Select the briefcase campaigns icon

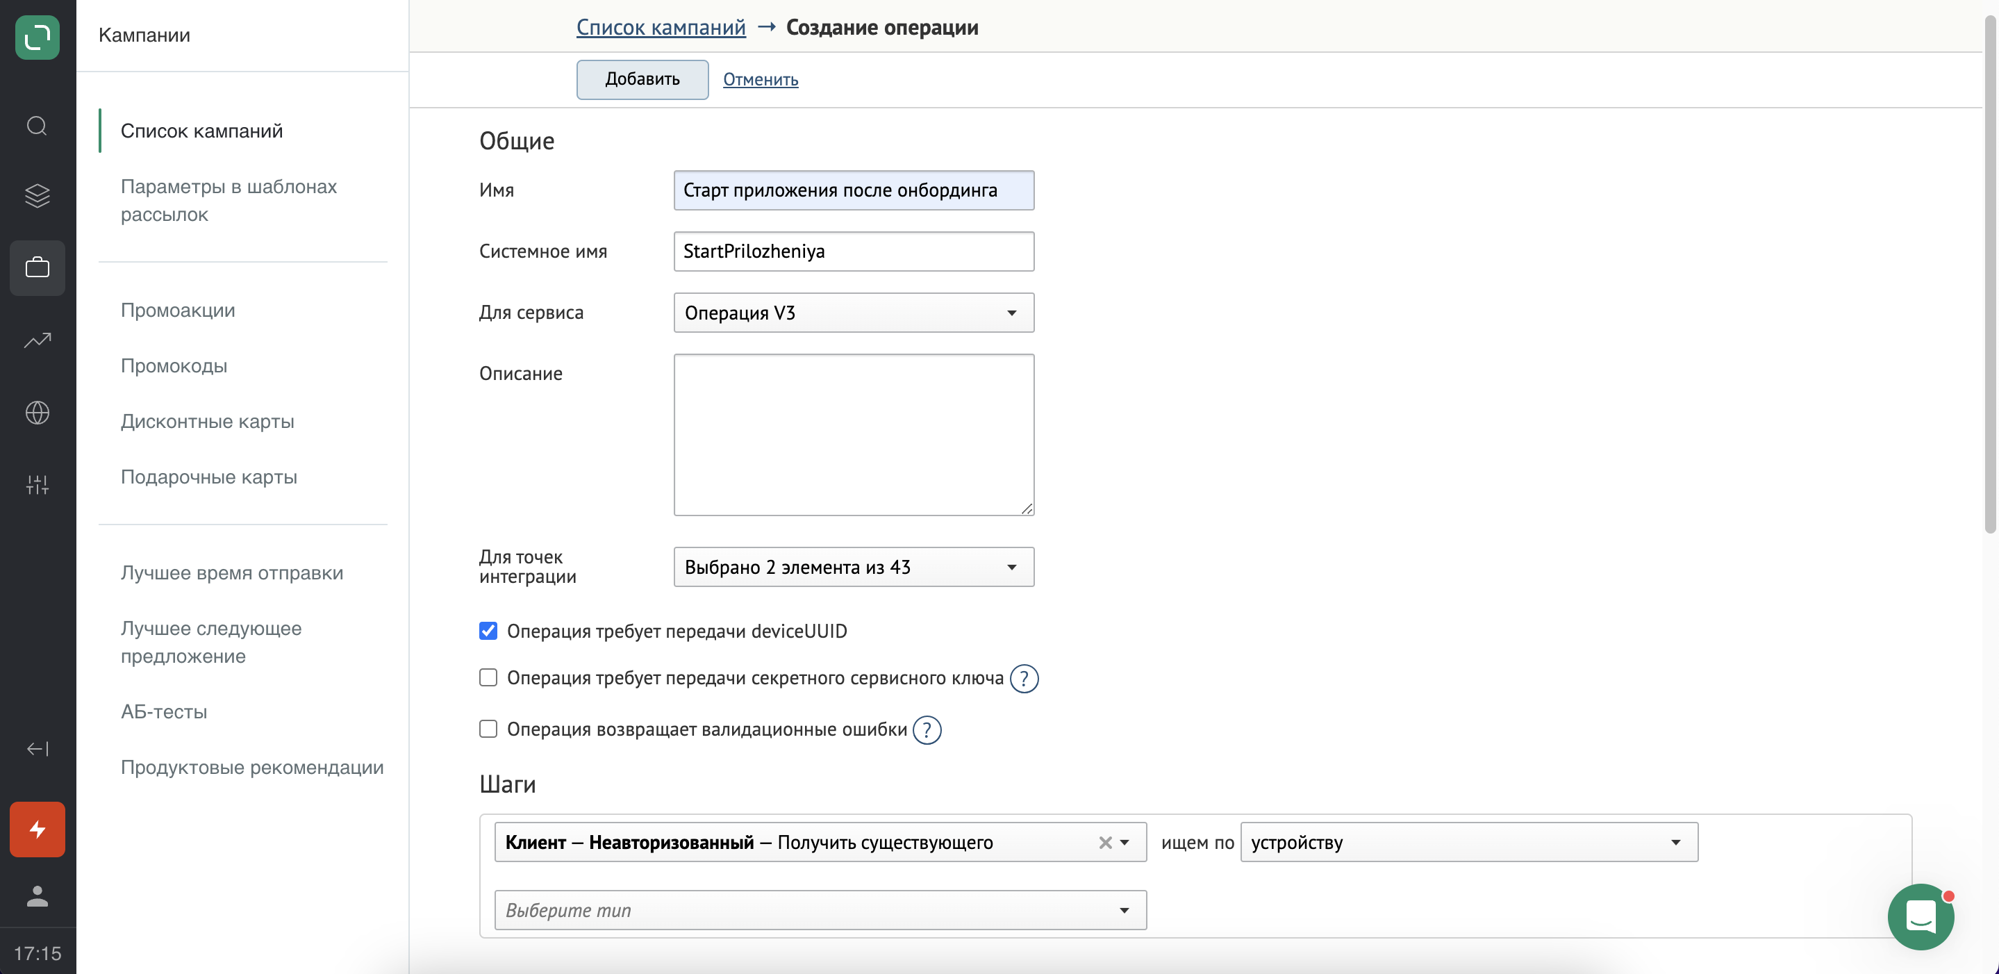[38, 267]
